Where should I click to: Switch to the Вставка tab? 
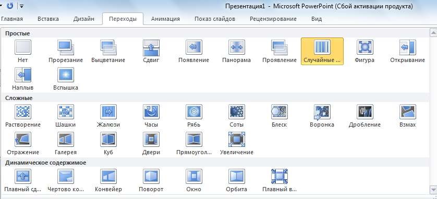48,19
